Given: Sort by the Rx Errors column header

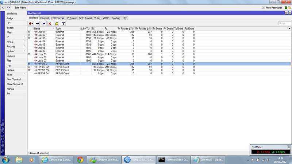Looking at the screenshot, I should click(x=189, y=28).
